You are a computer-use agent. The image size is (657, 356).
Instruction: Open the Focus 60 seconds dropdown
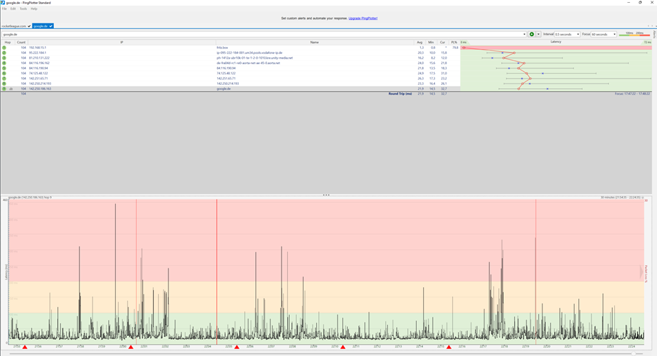[603, 34]
